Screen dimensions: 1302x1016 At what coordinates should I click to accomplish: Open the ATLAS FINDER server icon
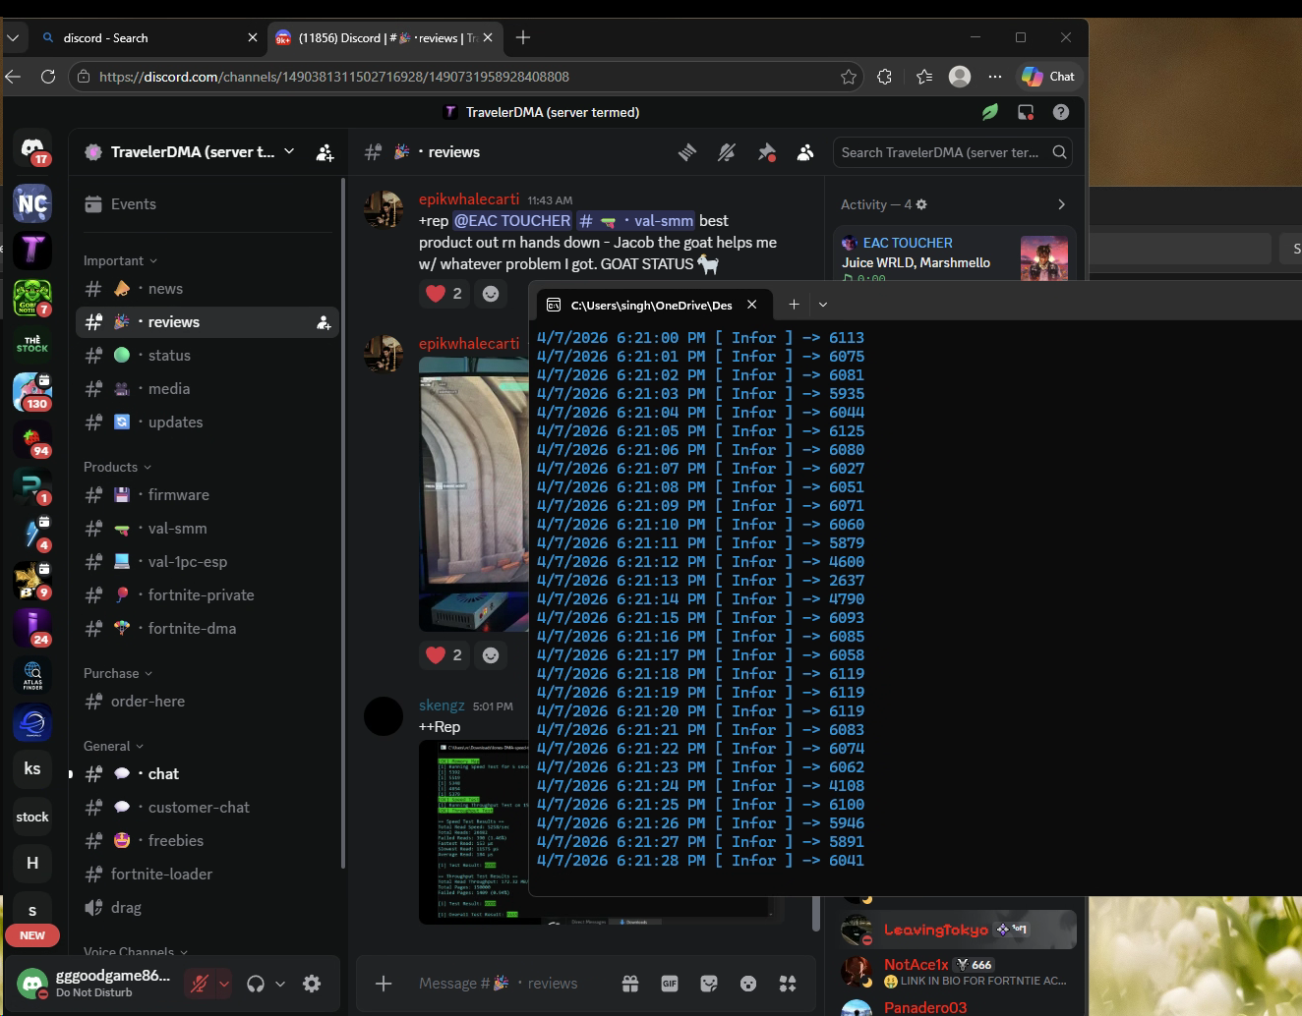click(x=32, y=676)
